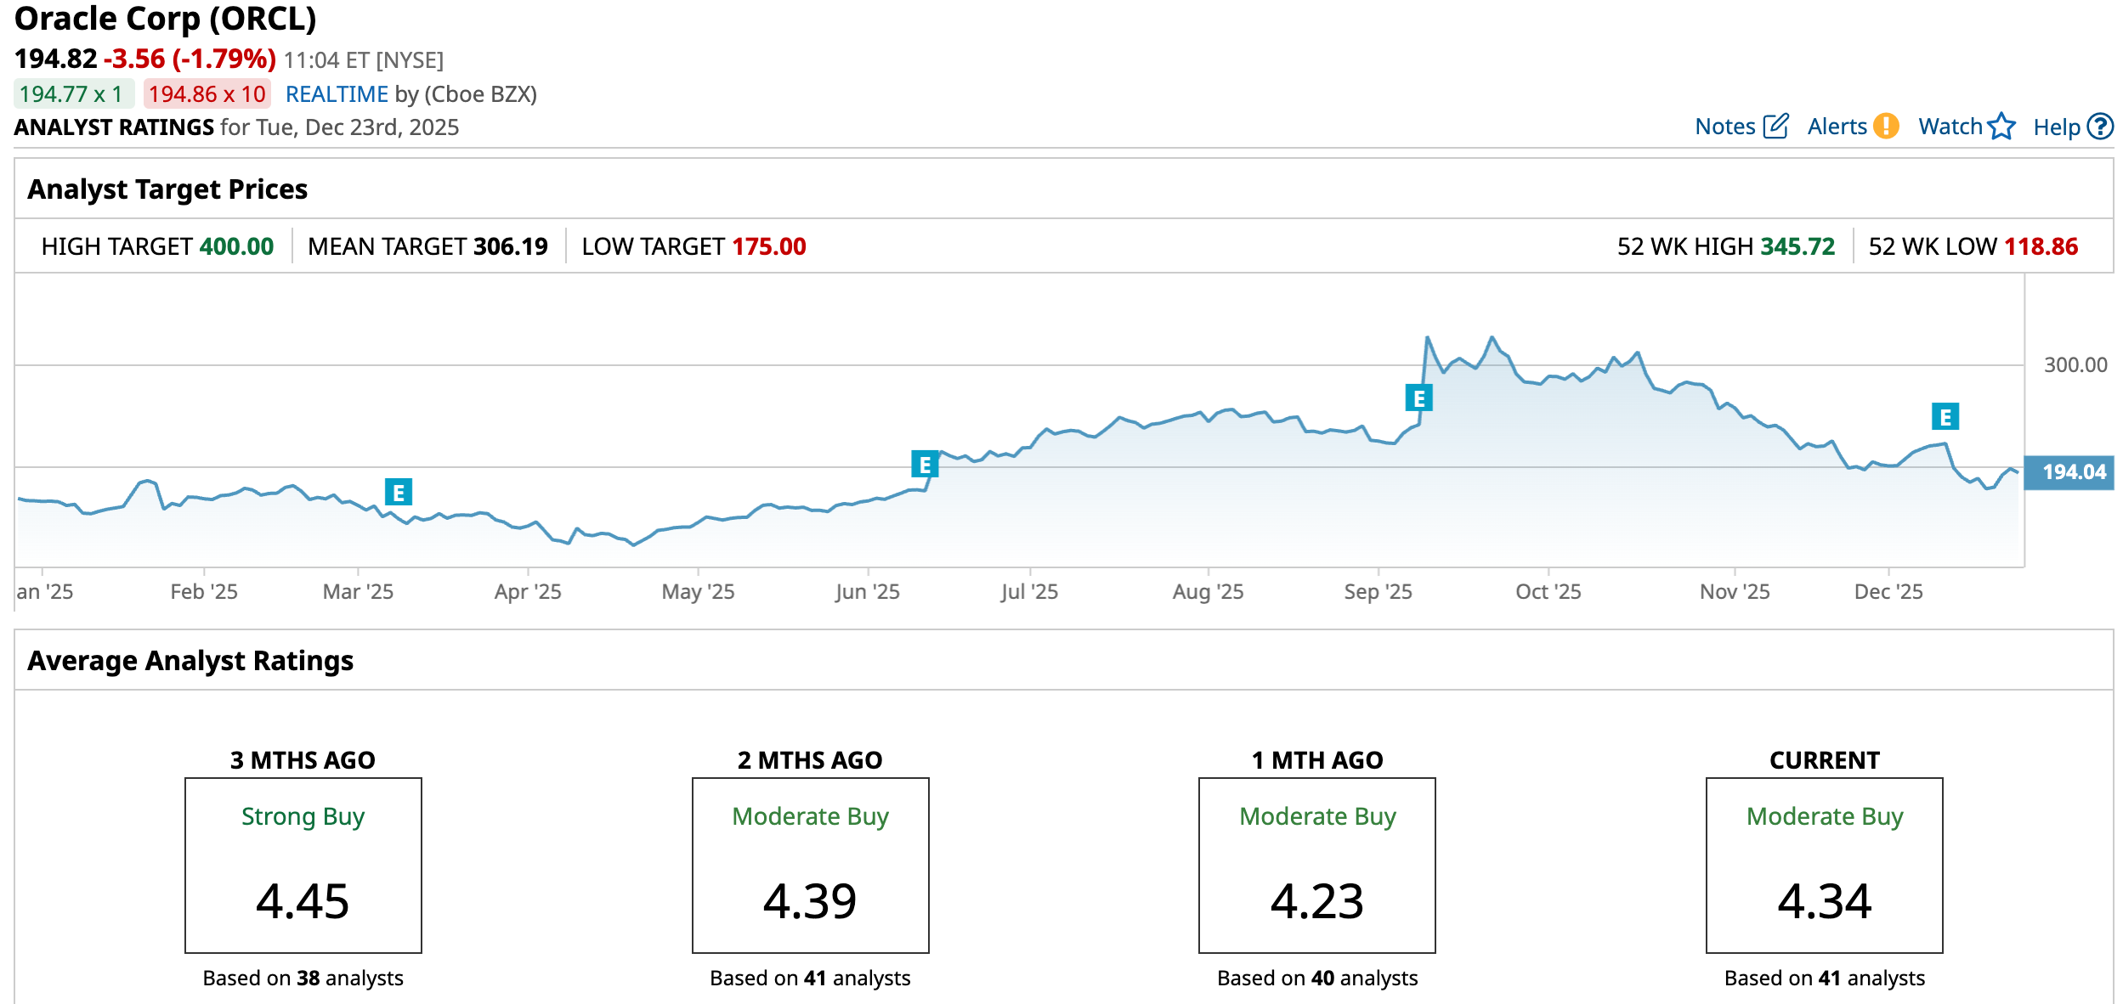Select the 2 MTHS AGO rating box
2123x1004 pixels.
(810, 865)
